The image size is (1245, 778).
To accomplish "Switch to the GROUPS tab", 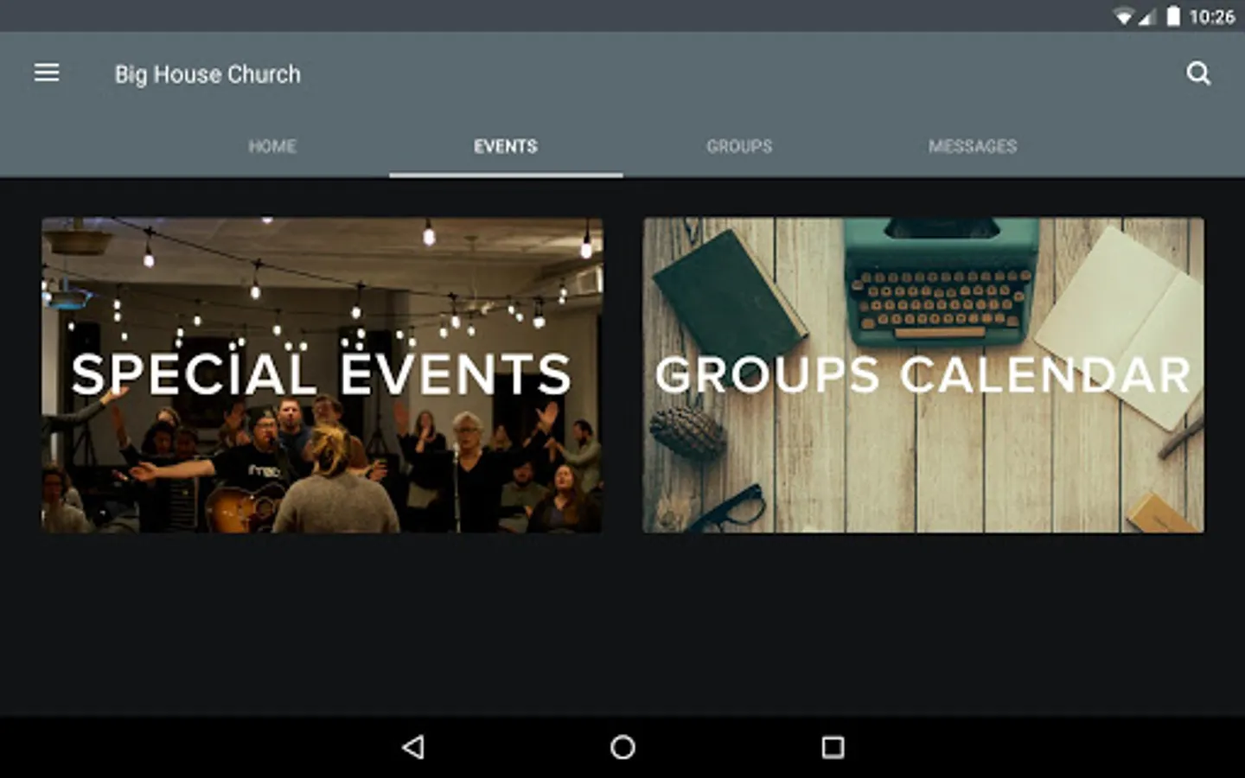I will point(739,146).
